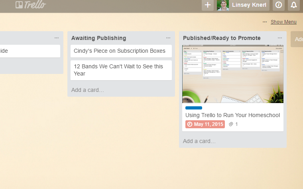Open list options for Published/Ready to Promote
This screenshot has width=303, height=189.
280,38
